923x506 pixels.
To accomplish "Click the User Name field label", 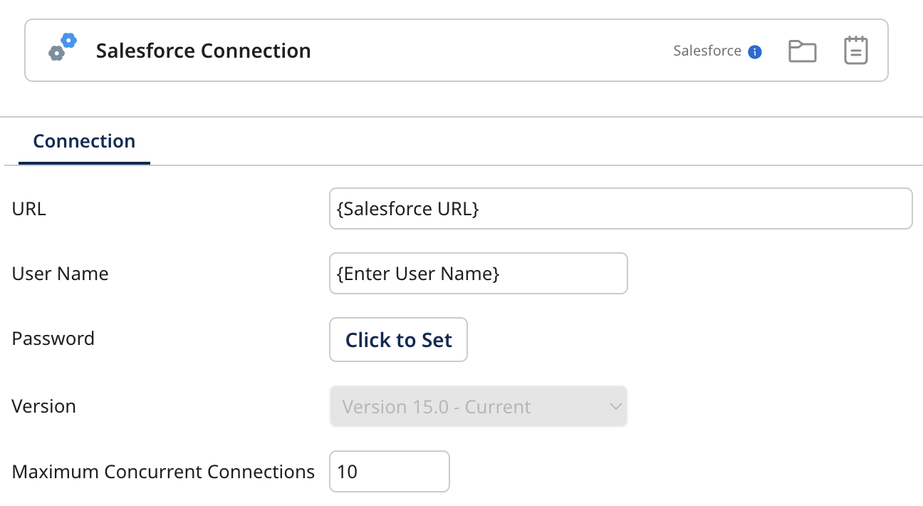I will click(x=61, y=274).
